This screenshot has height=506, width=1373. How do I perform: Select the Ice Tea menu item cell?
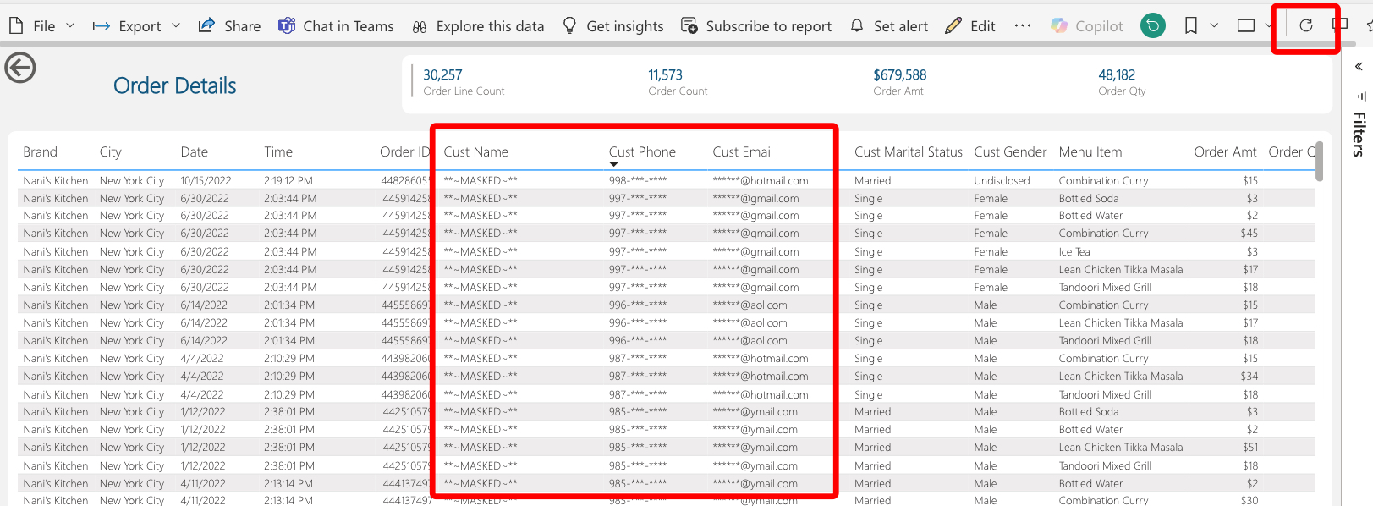click(x=1074, y=252)
